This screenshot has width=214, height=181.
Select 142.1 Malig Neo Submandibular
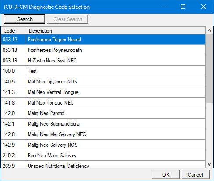point(103,124)
